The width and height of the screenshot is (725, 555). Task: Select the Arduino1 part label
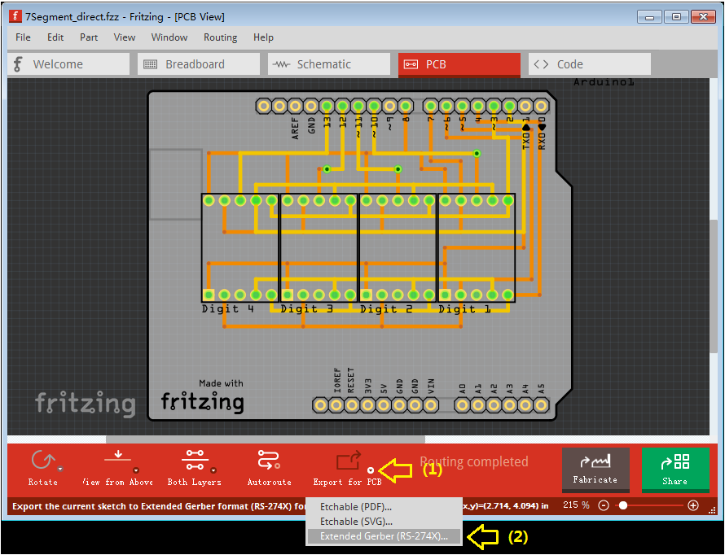point(604,82)
